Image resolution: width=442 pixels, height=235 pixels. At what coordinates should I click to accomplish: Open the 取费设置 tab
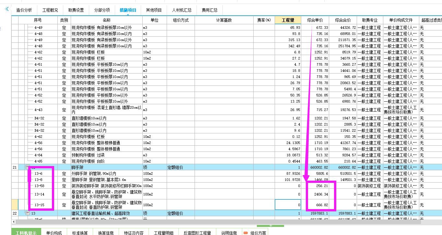76,10
